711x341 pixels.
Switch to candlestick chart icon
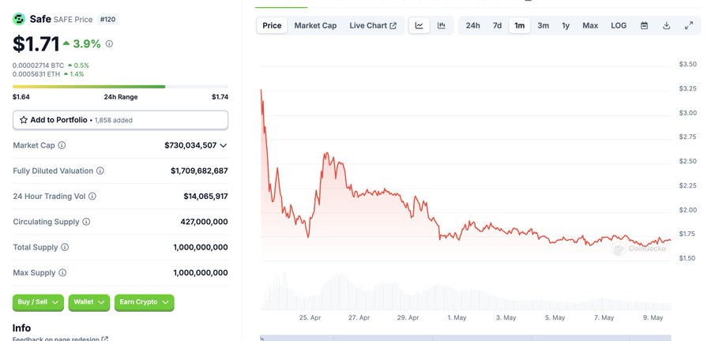click(441, 25)
